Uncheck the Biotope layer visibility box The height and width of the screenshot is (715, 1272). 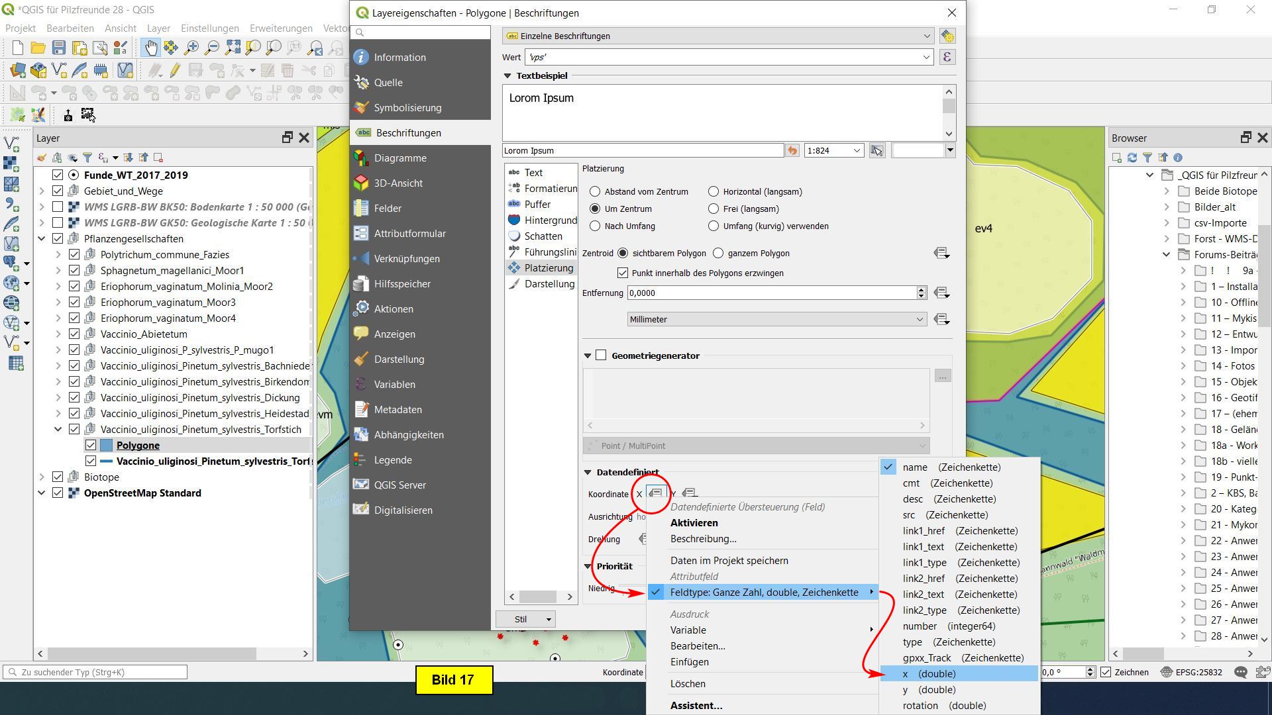point(58,477)
